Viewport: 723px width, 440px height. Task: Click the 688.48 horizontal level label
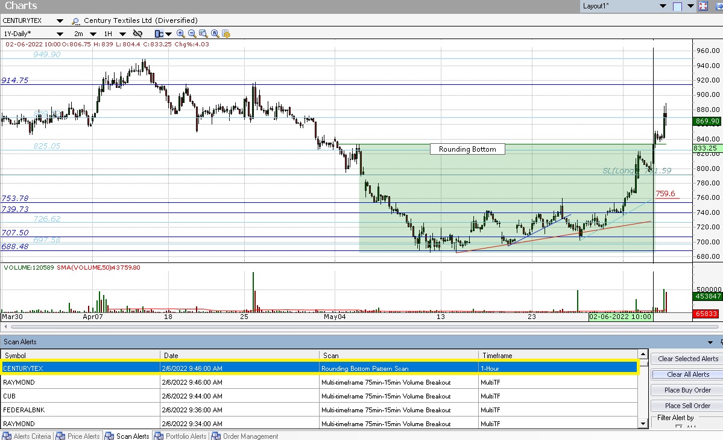(14, 247)
